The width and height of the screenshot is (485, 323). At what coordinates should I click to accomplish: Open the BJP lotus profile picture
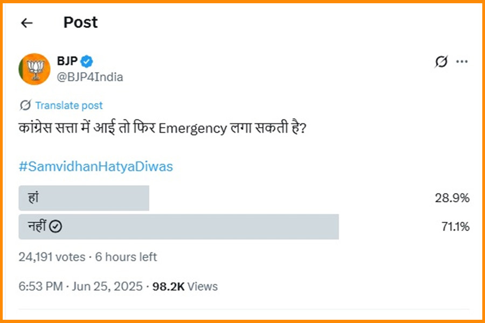(x=34, y=69)
